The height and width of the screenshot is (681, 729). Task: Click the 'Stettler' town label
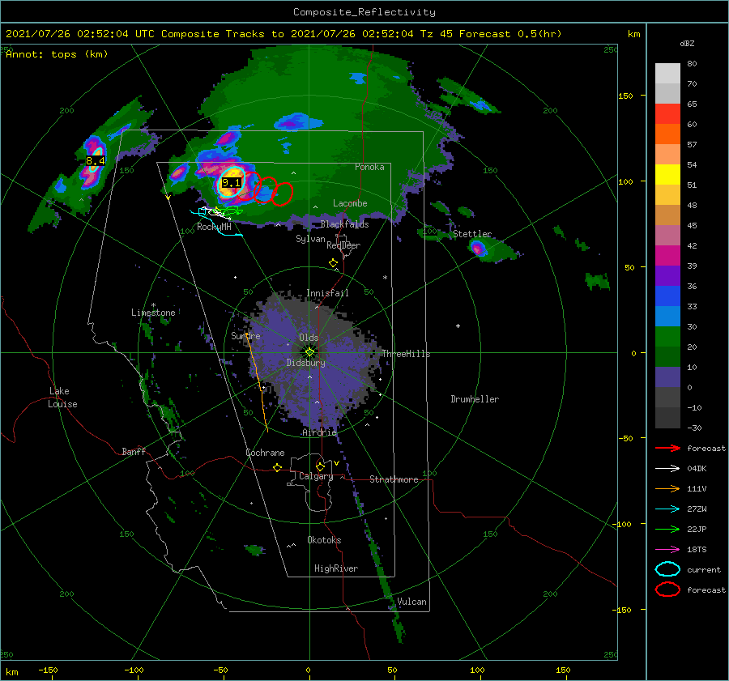472,234
